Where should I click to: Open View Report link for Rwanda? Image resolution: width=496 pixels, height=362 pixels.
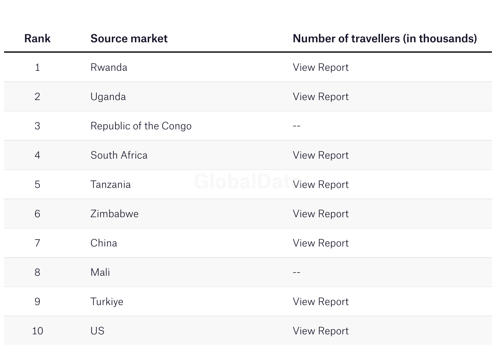(320, 68)
